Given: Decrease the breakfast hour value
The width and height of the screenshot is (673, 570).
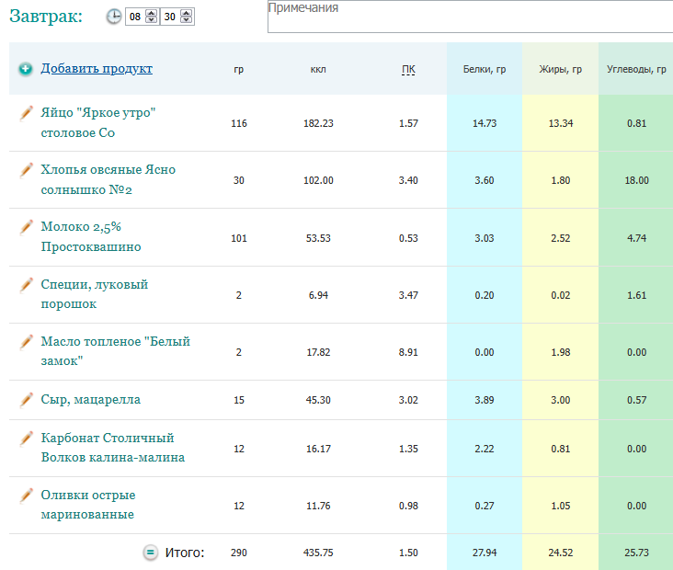Looking at the screenshot, I should (151, 19).
